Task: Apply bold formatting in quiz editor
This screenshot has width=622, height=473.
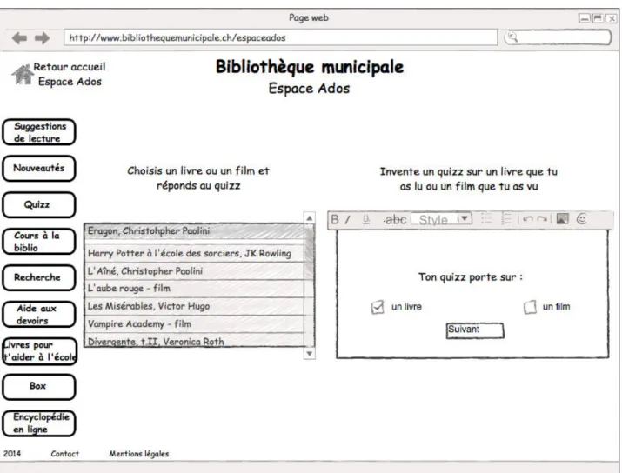Action: (335, 219)
